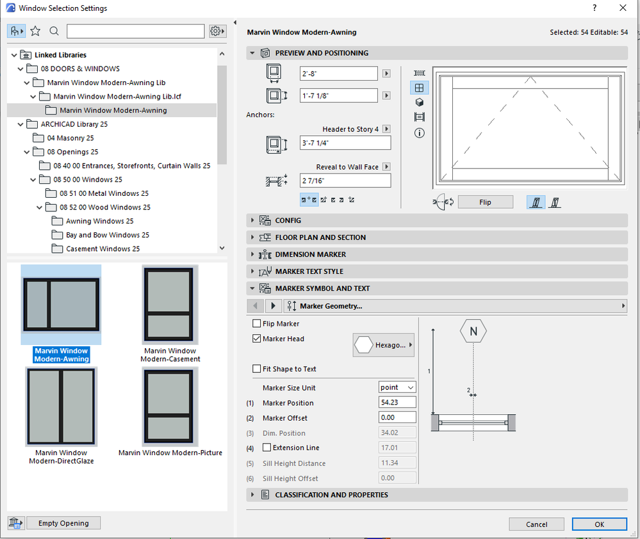The width and height of the screenshot is (640, 539).
Task: Click the 3'-7 1/4" header height field
Action: pos(345,143)
